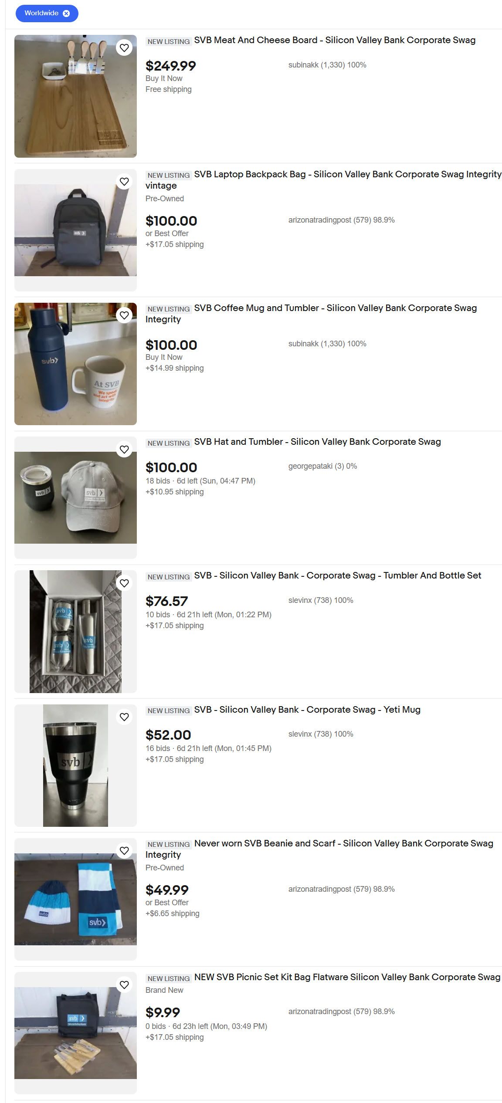This screenshot has width=502, height=1103.
Task: Add Yeti Mug to watchlist
Action: (x=124, y=717)
